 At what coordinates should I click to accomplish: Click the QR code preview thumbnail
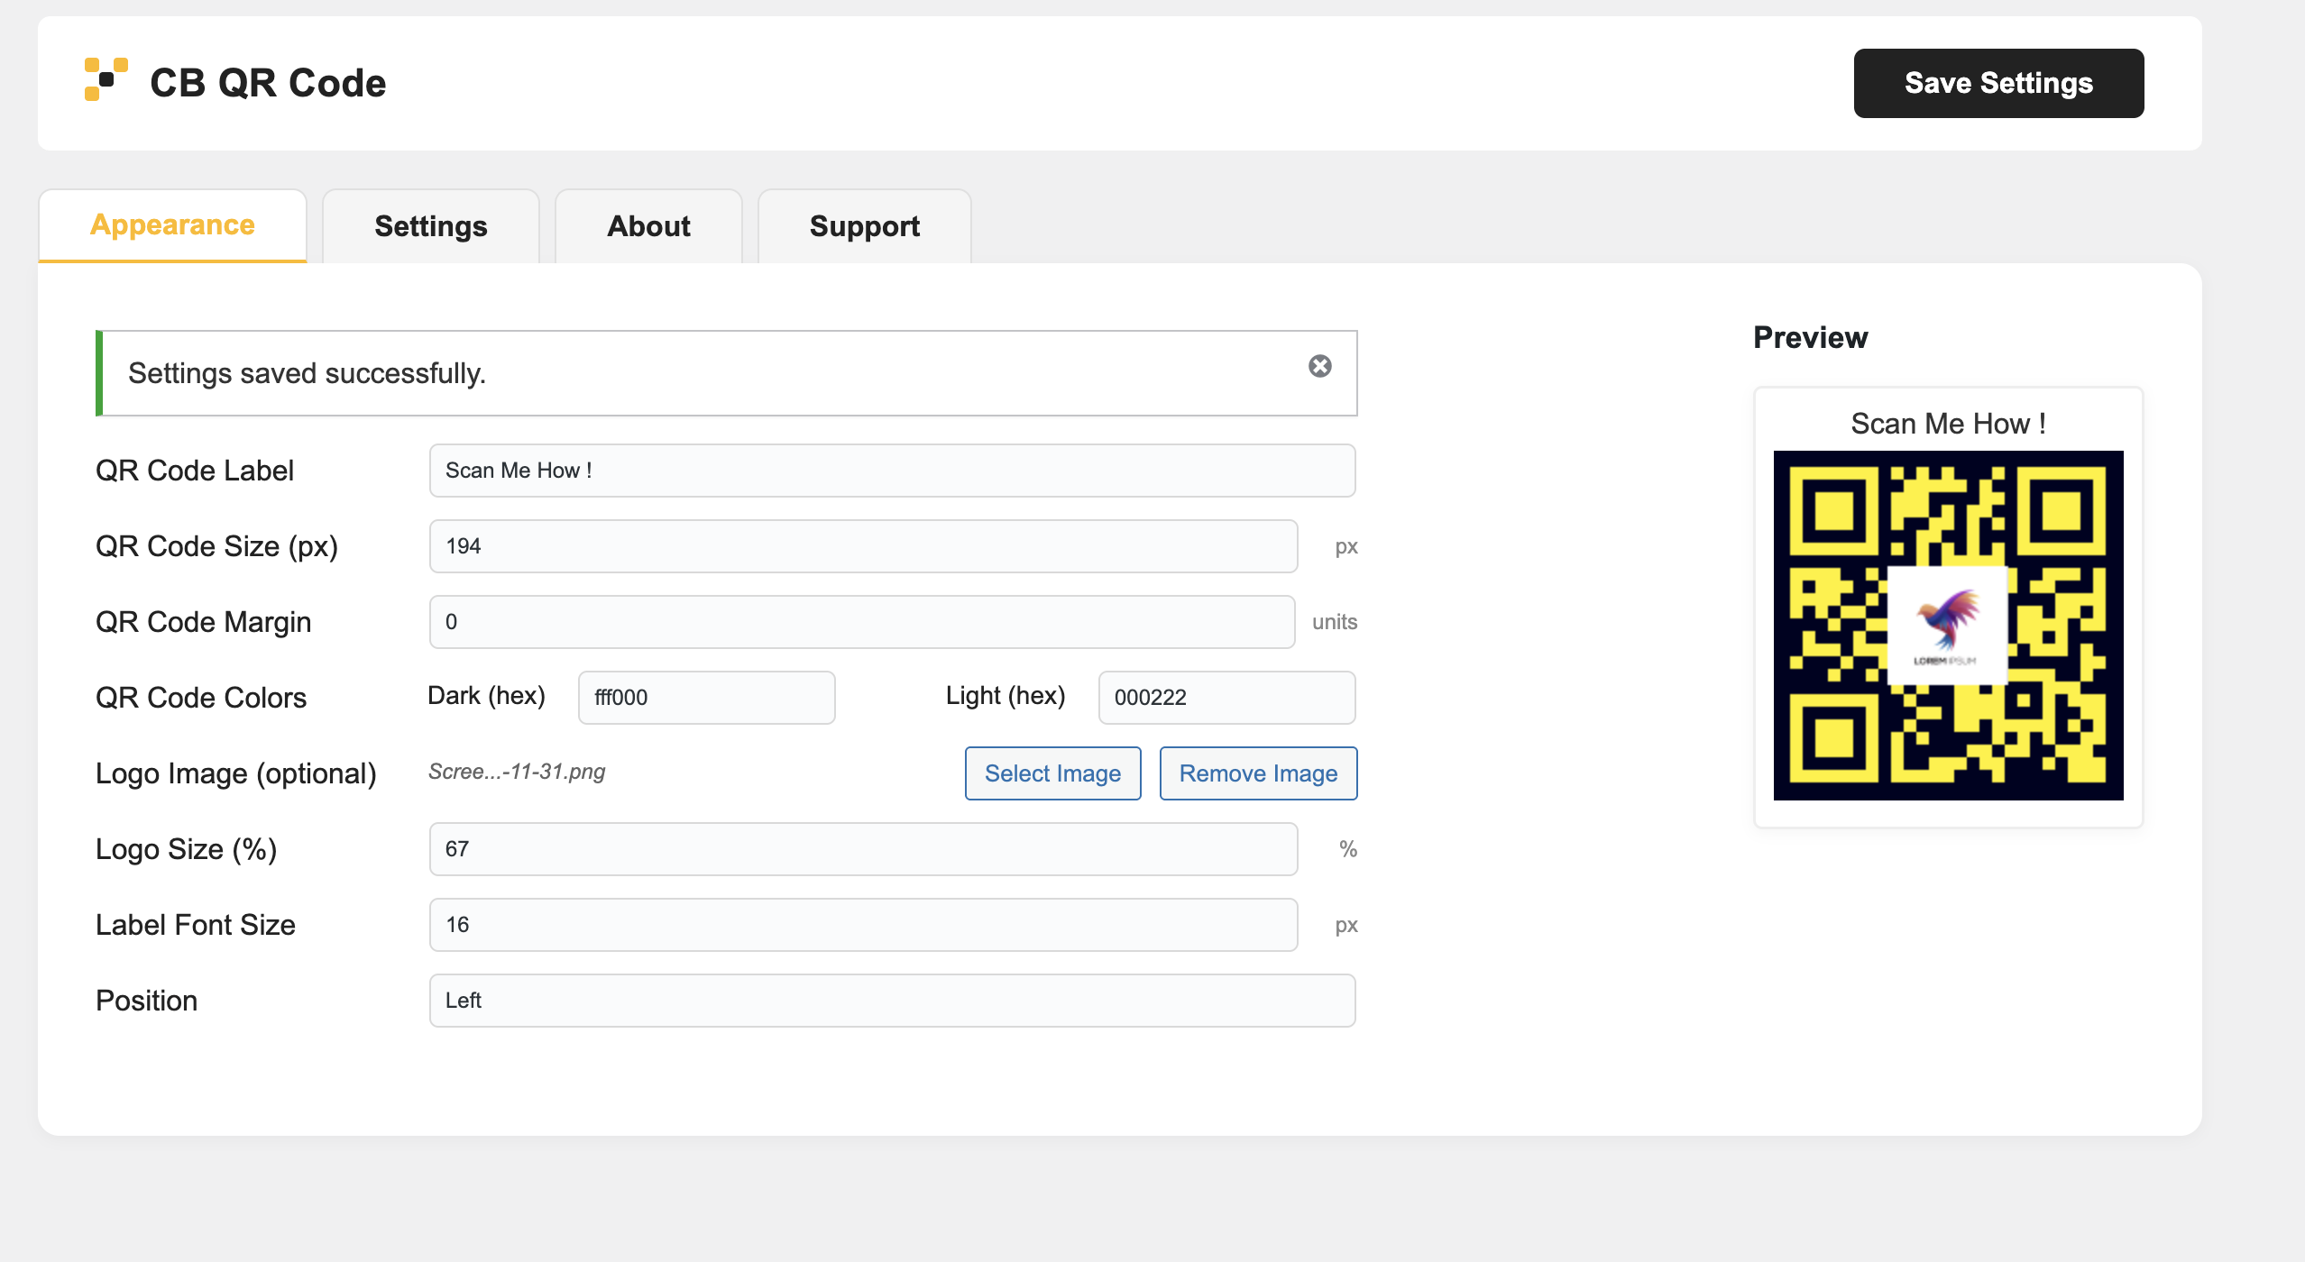(x=1948, y=626)
